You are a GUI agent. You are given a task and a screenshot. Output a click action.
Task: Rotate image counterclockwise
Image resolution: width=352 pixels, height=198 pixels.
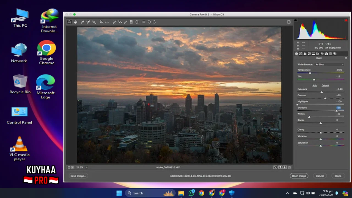(149, 22)
